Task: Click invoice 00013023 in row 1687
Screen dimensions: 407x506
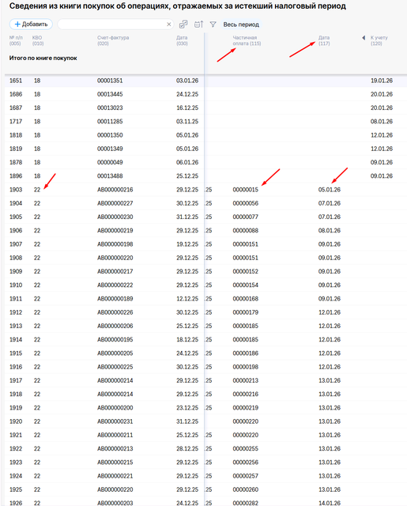Action: (110, 108)
